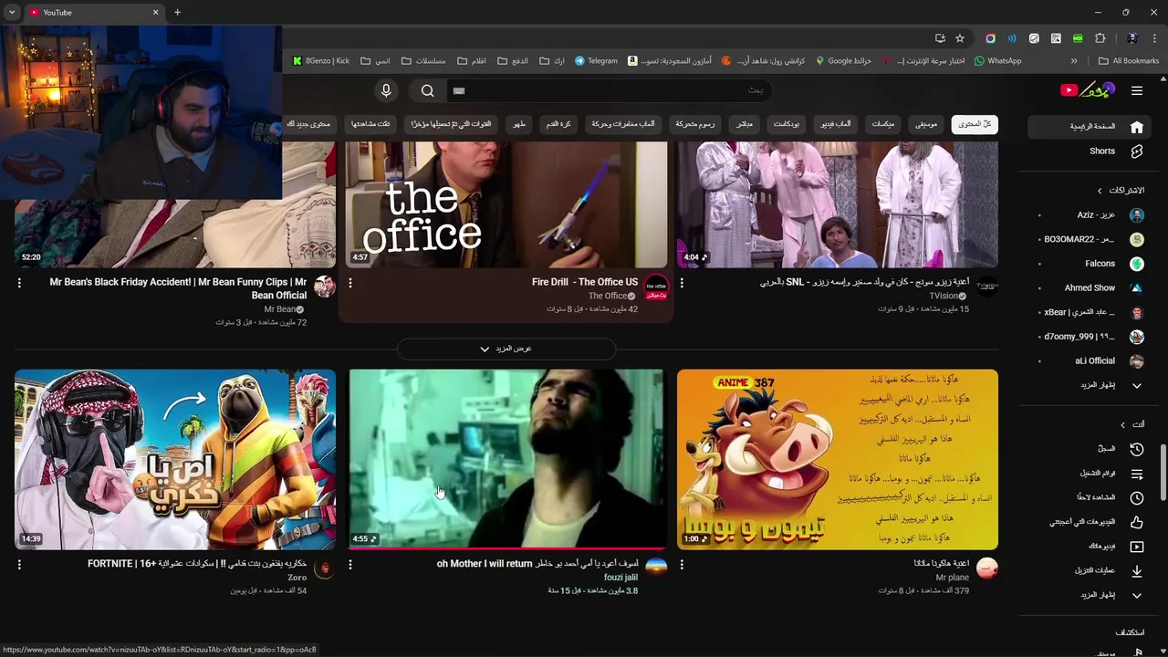Click the install app icon in address bar
Screen dimensions: 1168x657
point(940,38)
